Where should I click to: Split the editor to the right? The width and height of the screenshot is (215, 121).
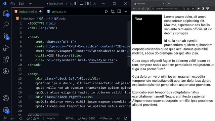point(119,11)
